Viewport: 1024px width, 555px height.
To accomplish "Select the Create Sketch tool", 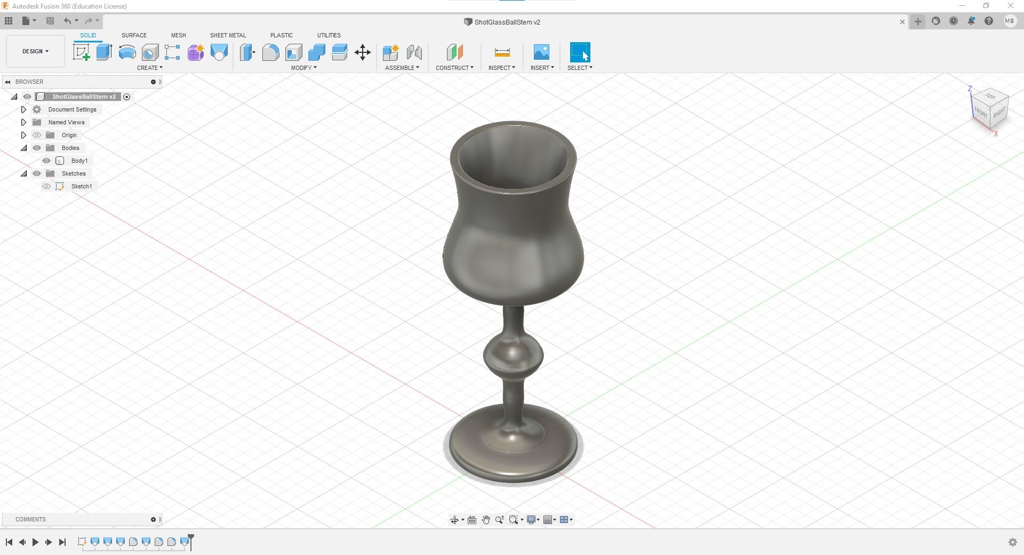I will [x=81, y=52].
